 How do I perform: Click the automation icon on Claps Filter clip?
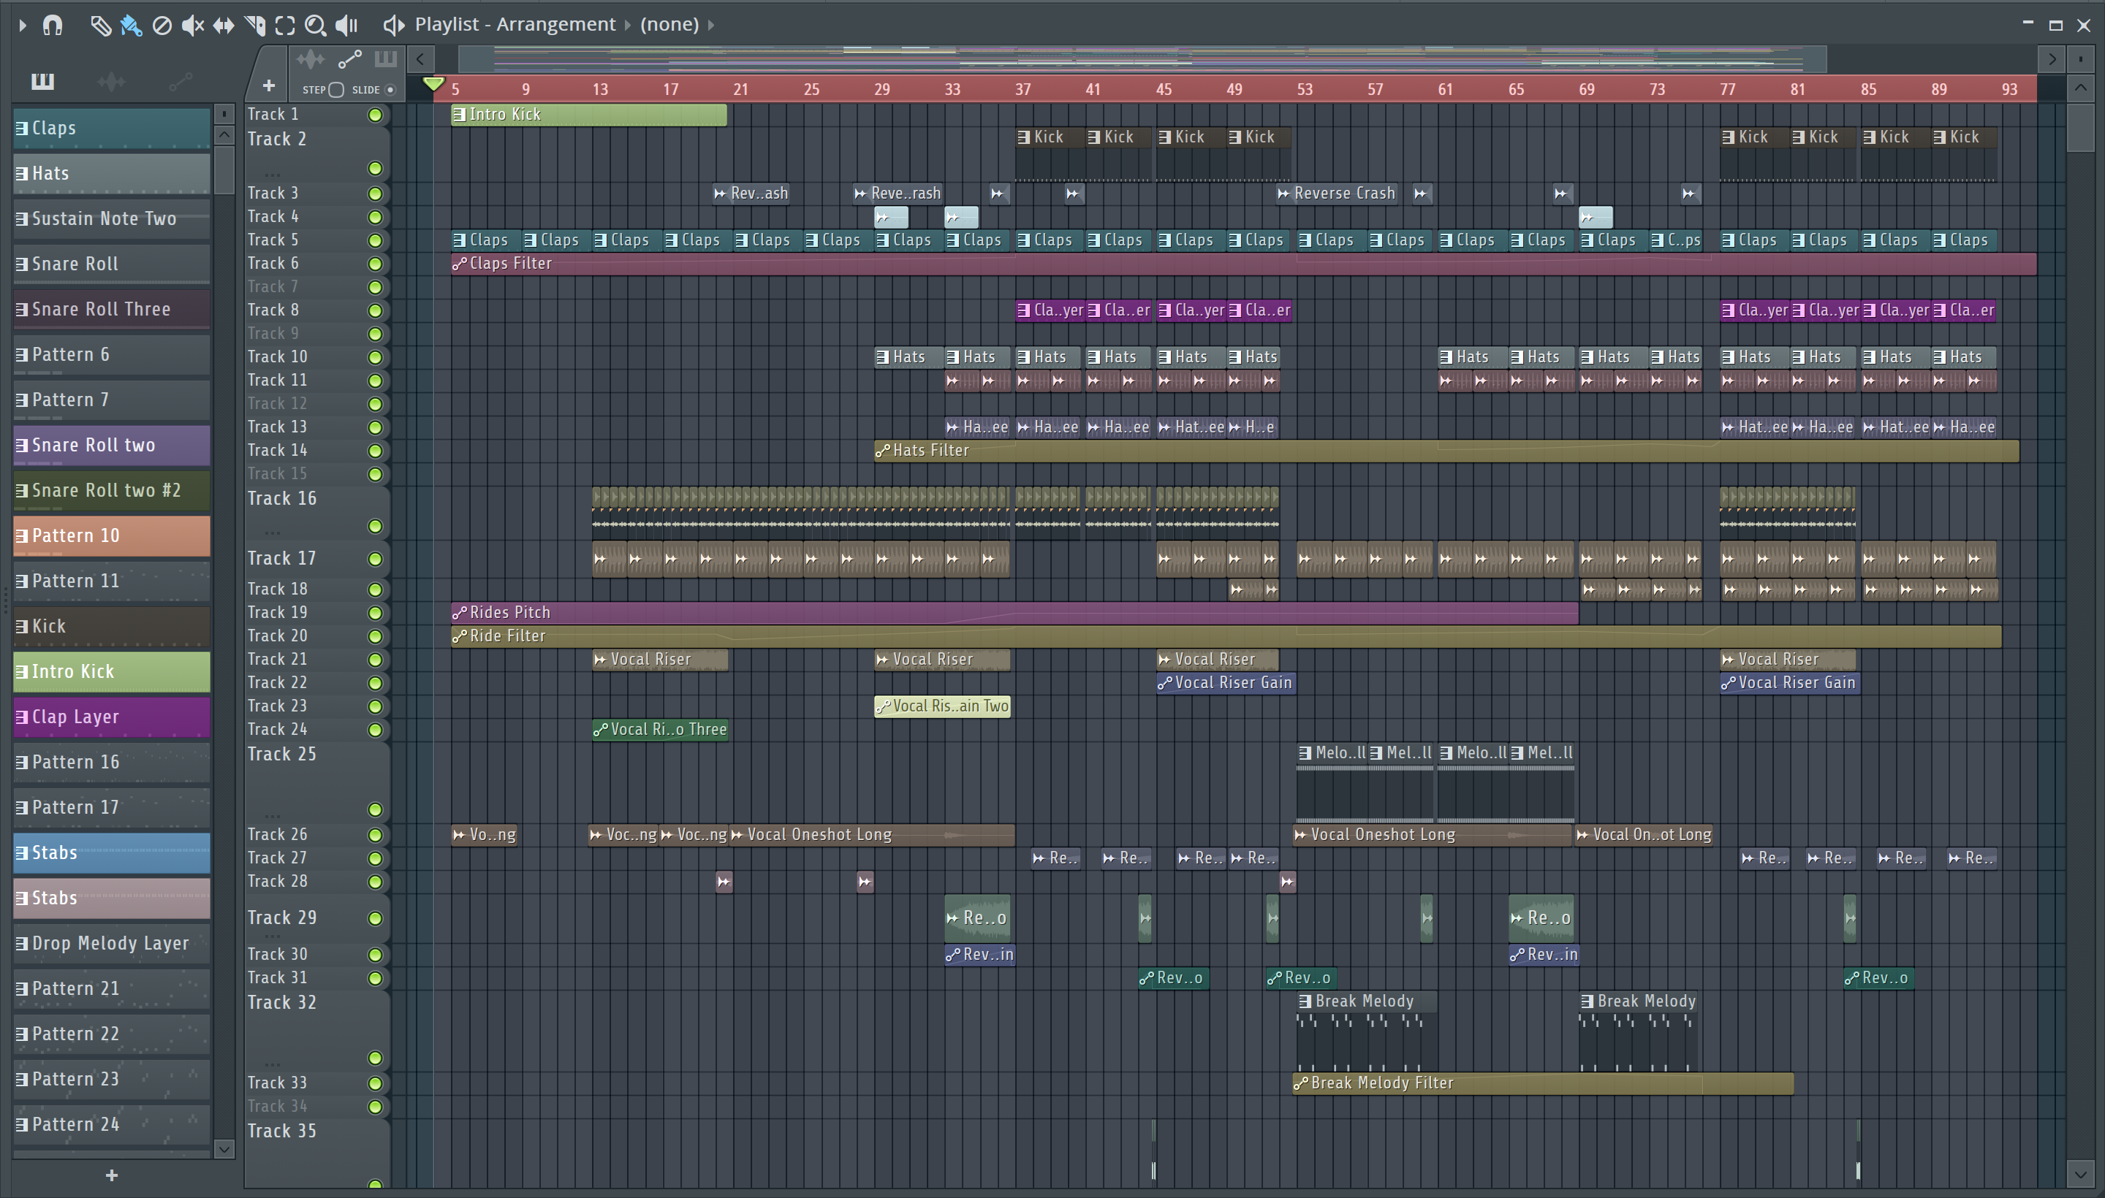(459, 263)
